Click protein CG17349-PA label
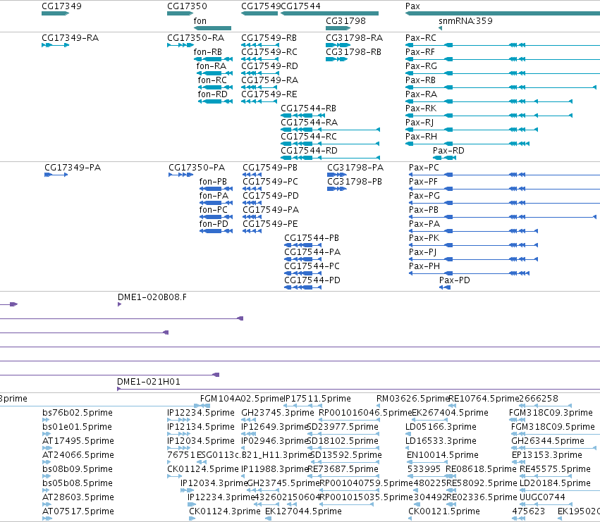 [x=73, y=168]
